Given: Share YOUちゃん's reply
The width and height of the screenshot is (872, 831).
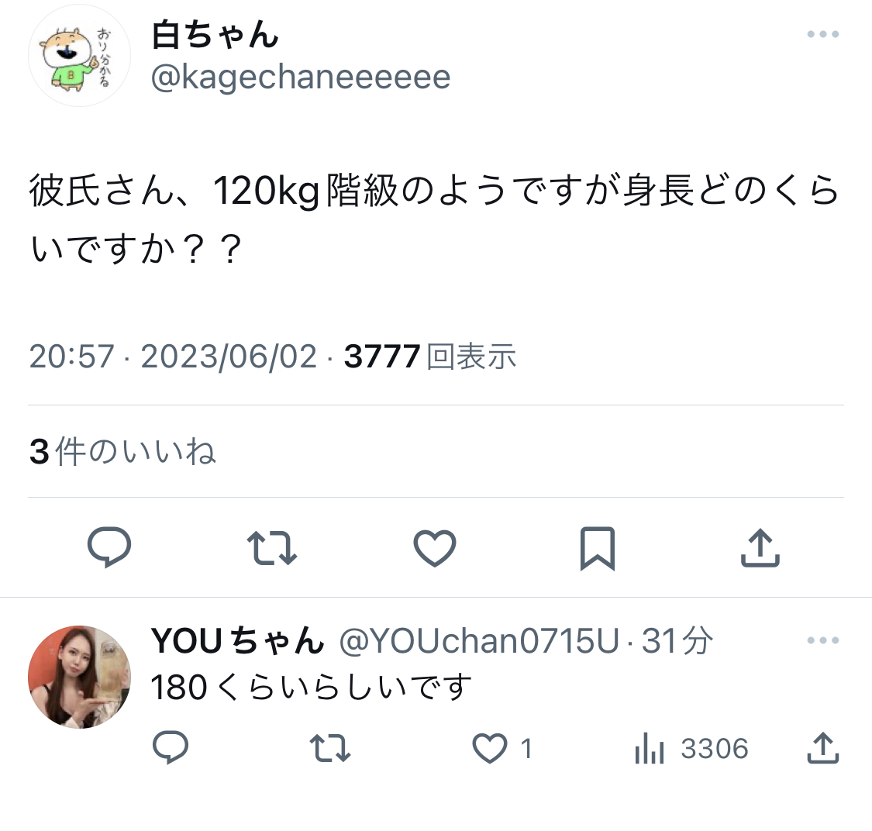Looking at the screenshot, I should coord(823,747).
